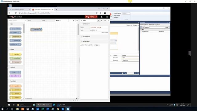Collapse the input palette category
This screenshot has height=111, width=197.
pos(9,49)
